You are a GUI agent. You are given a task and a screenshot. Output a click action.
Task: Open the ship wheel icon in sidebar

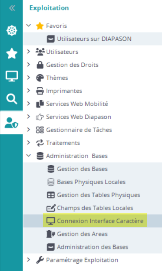tap(12, 31)
